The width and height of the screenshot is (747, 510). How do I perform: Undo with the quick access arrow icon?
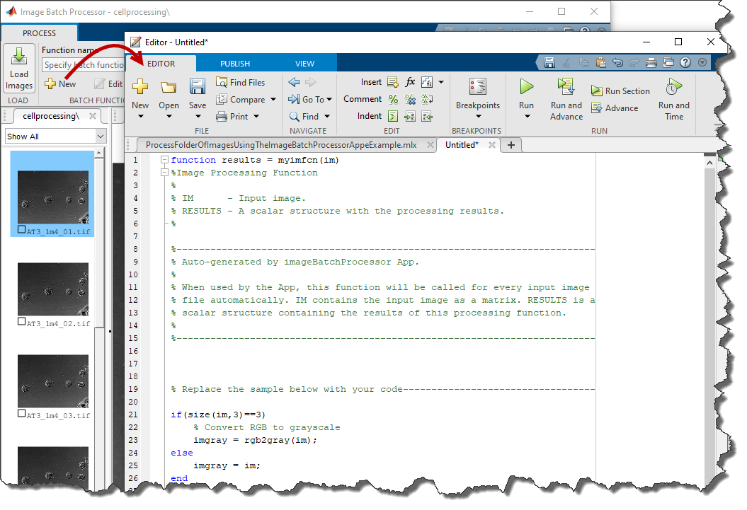coord(617,62)
